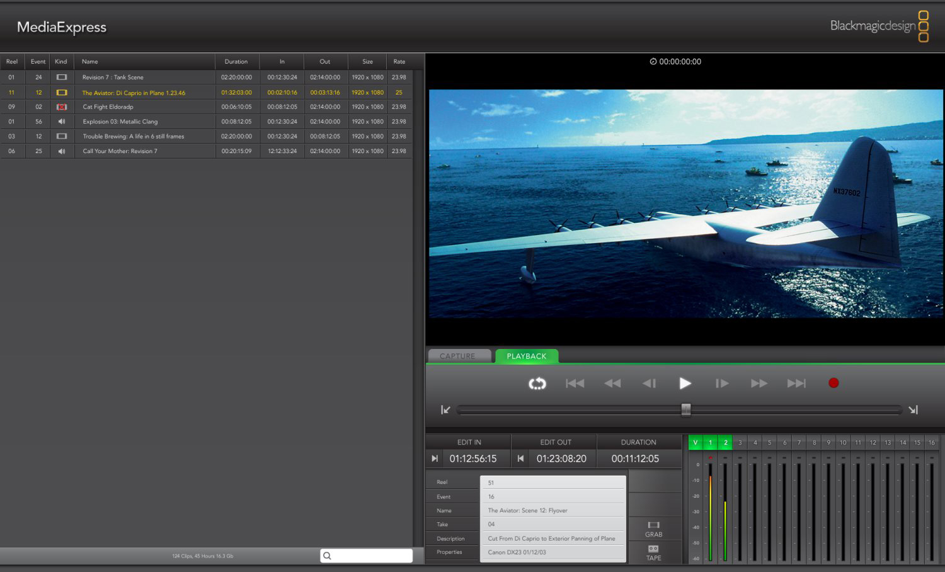This screenshot has height=572, width=945.
Task: Select clip Revision 7 : Tank Scene
Action: click(207, 77)
